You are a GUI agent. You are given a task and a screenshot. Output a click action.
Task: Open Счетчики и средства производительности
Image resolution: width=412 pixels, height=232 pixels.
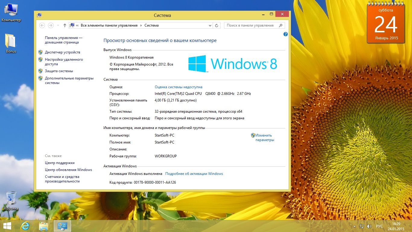point(62,179)
